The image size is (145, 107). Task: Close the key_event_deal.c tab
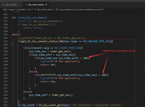coord(46,5)
